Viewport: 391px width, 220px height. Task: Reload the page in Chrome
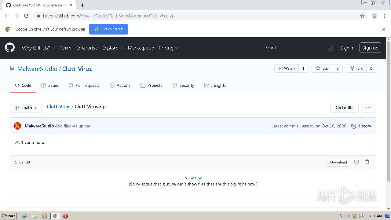[x=26, y=16]
